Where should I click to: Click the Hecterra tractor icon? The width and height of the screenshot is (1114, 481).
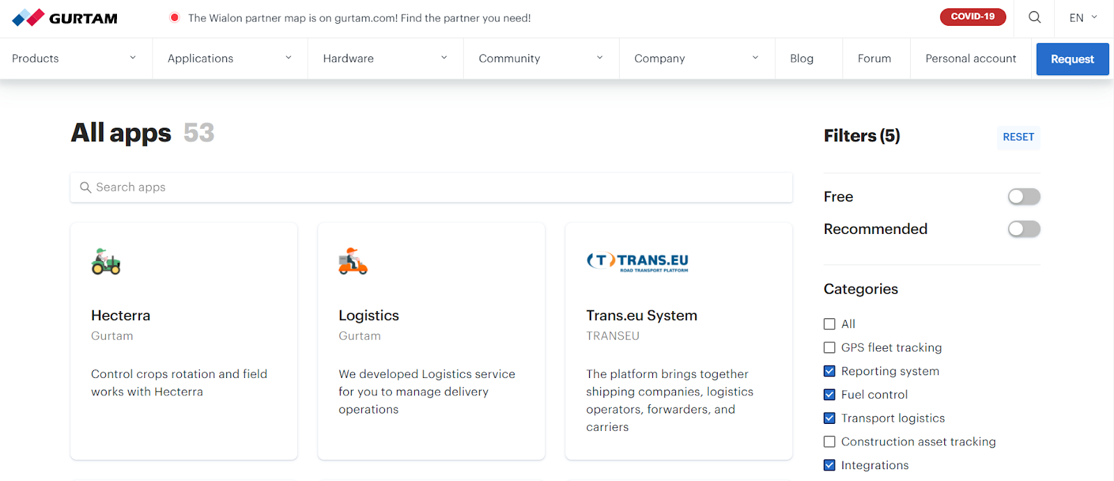(106, 261)
